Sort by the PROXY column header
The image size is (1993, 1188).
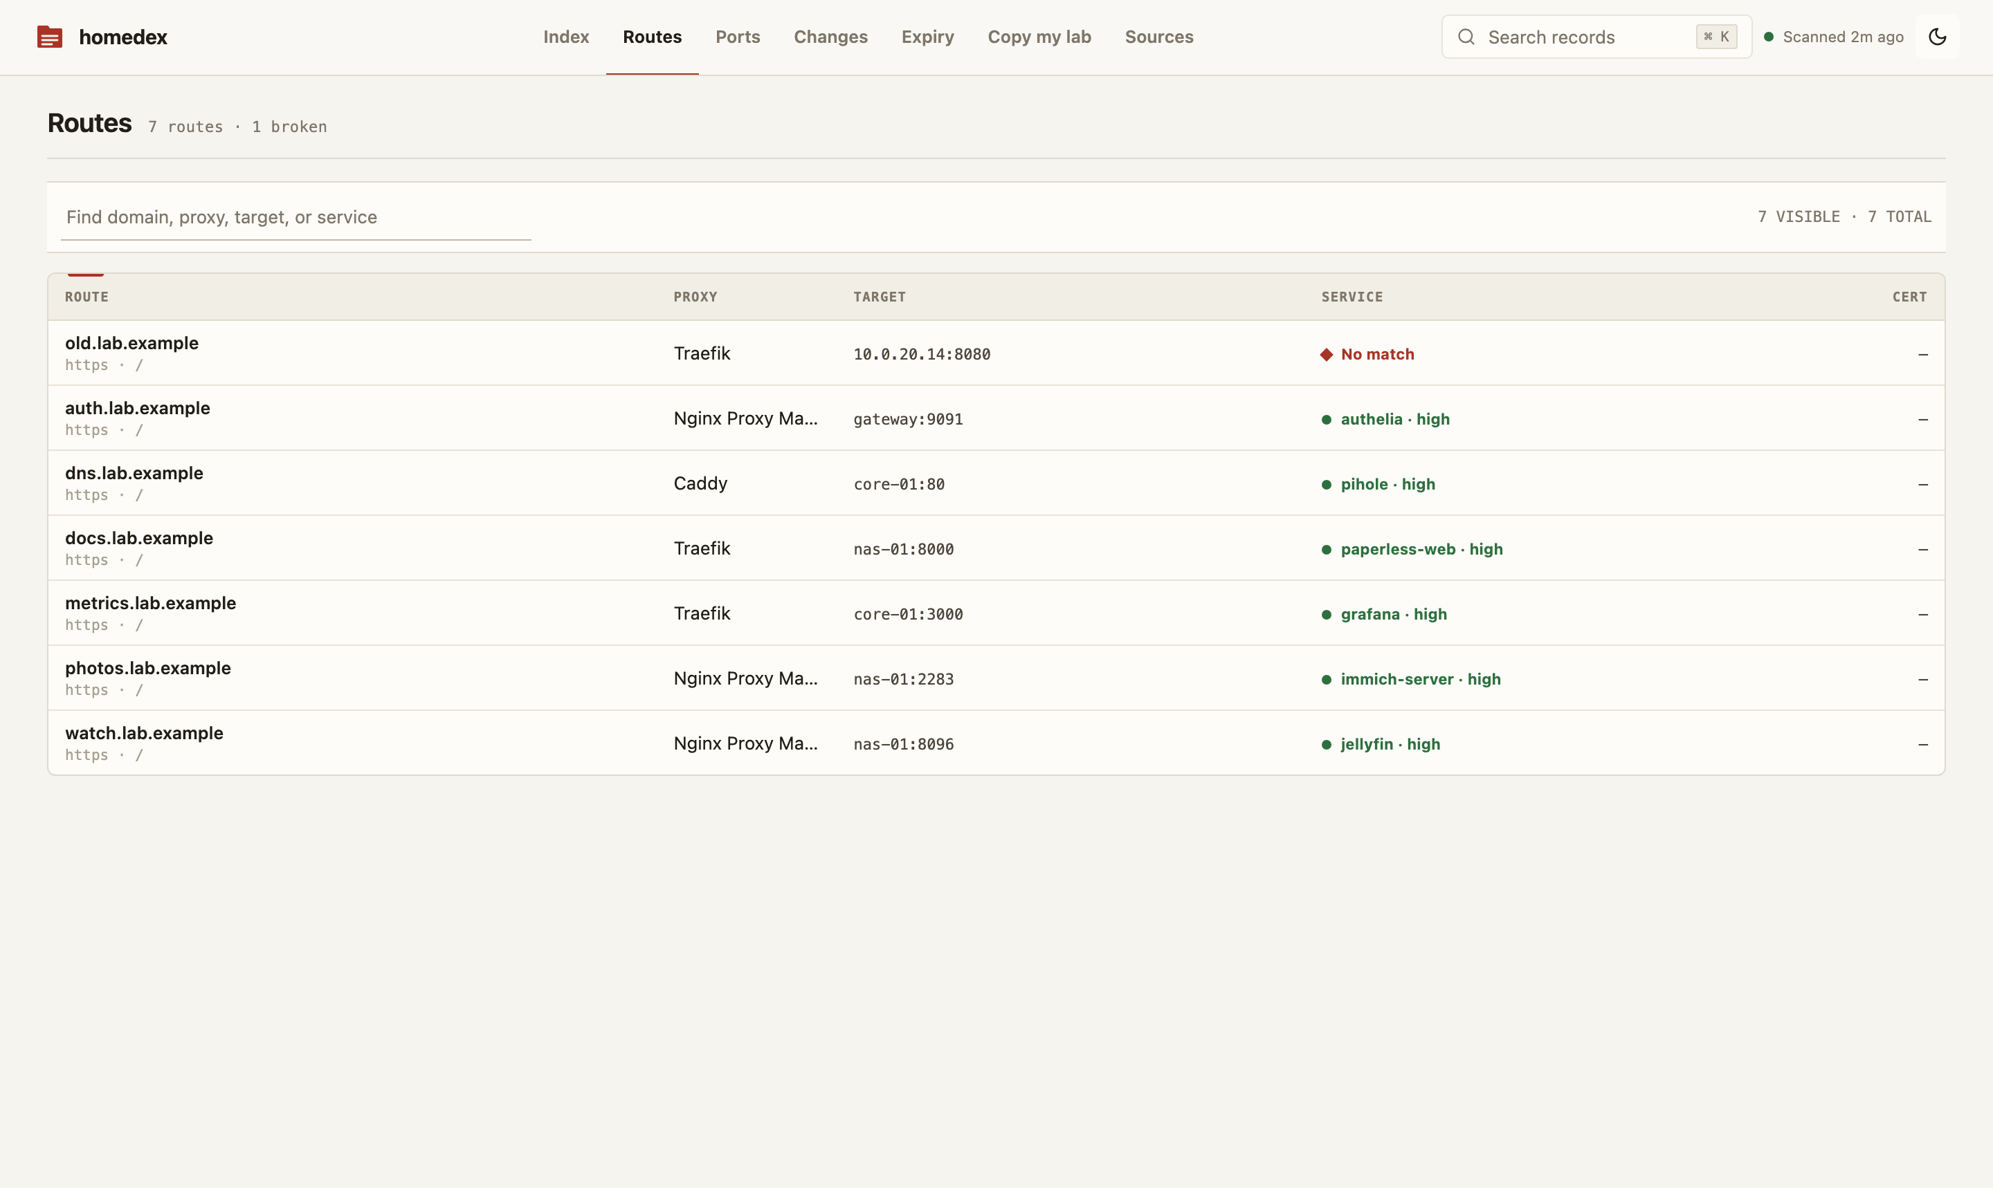695,297
